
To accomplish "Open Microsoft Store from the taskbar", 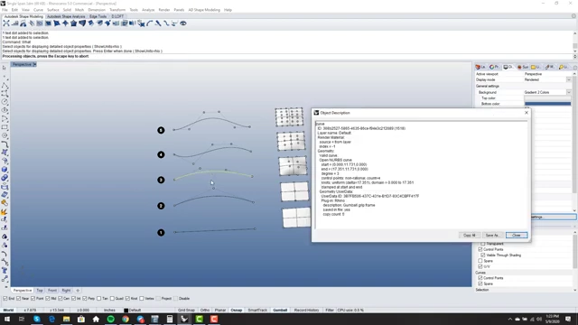I will click(x=81, y=319).
